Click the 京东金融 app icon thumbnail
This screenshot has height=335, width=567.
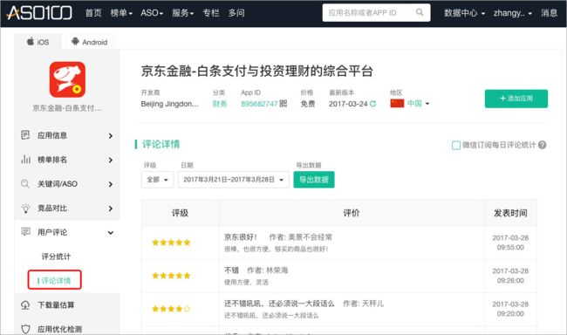coord(67,79)
